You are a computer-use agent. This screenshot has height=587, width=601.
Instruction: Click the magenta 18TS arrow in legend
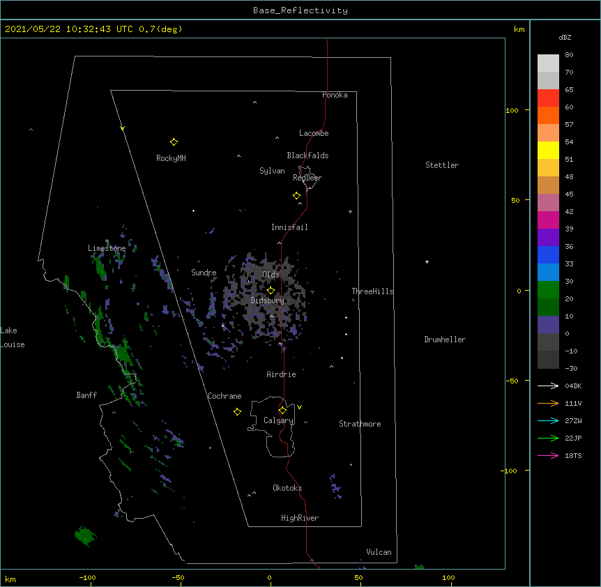tap(548, 455)
